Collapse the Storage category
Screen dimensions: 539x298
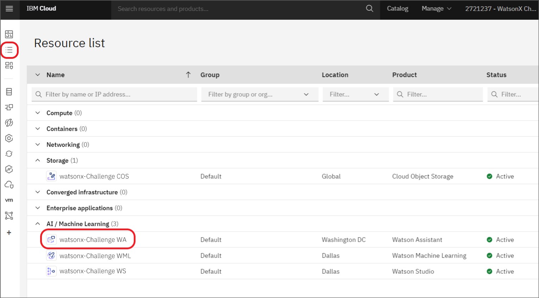38,160
